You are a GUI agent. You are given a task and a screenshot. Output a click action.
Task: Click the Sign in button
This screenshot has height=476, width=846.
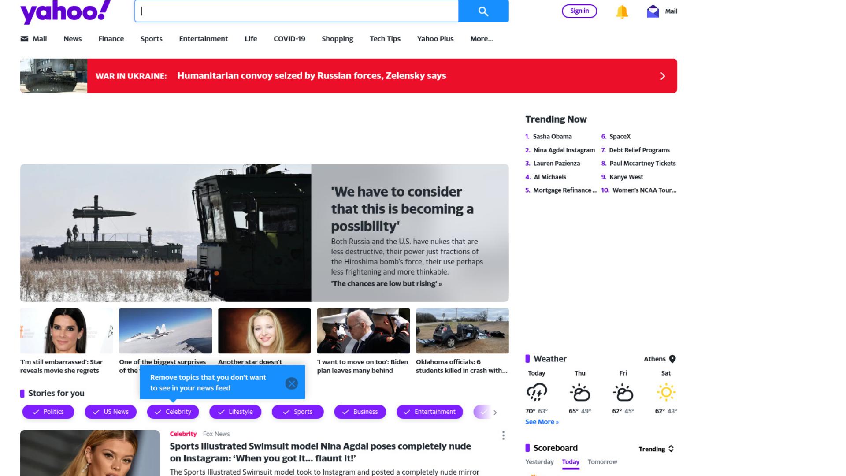coord(579,11)
